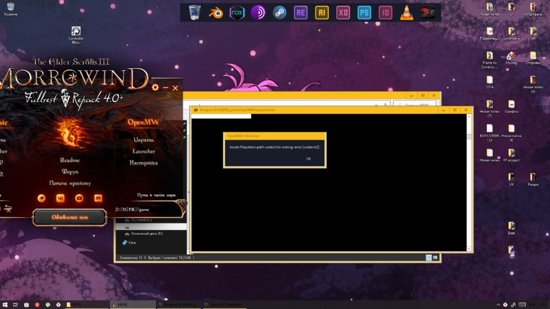
Task: Launch Steam from the top dock
Action: coord(279,13)
